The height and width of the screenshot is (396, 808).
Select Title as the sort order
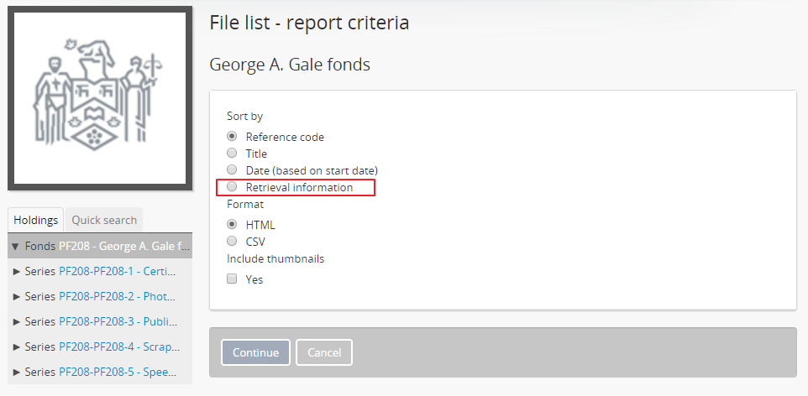tap(232, 154)
